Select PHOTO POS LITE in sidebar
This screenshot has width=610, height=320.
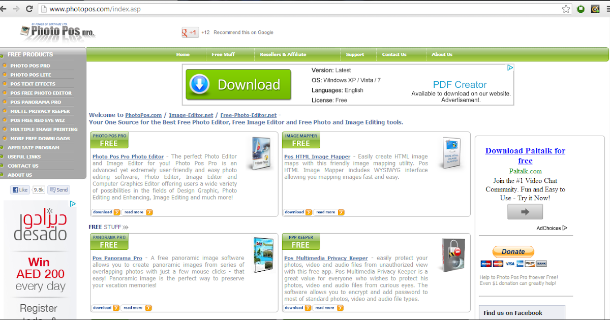click(31, 75)
